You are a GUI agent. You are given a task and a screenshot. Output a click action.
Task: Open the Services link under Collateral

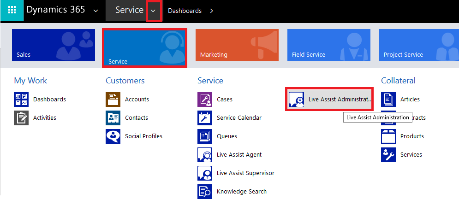(411, 155)
